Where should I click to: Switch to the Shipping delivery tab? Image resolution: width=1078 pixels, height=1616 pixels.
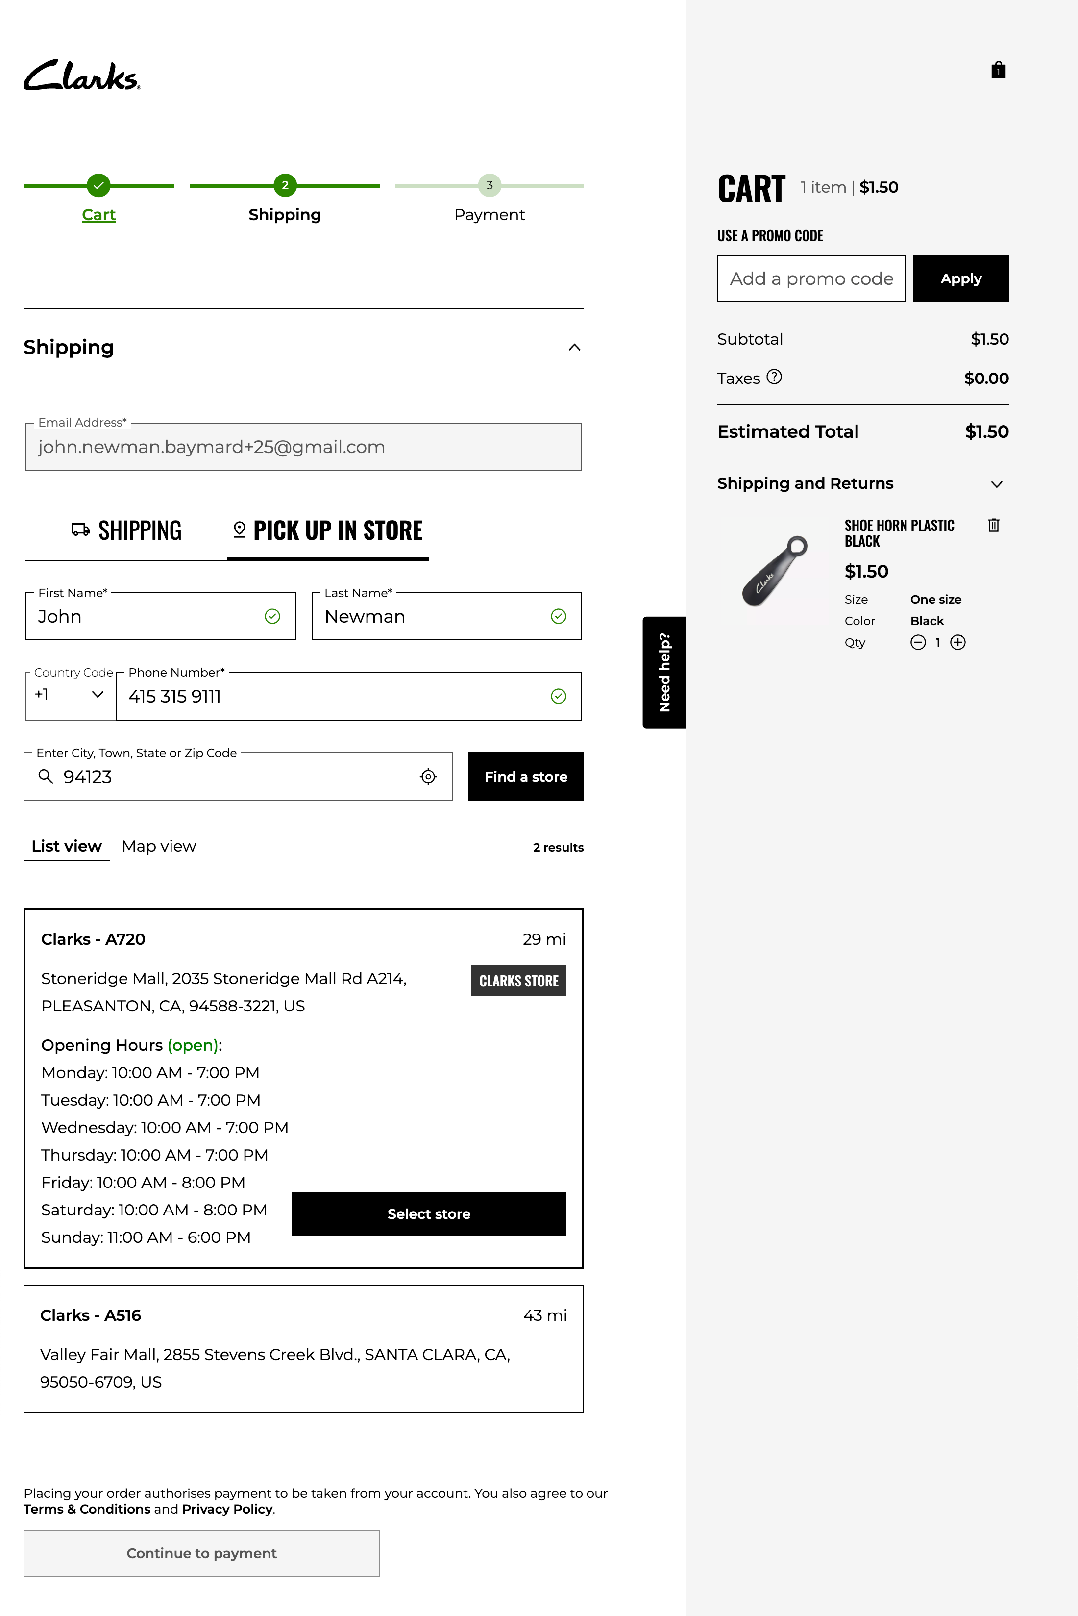126,530
